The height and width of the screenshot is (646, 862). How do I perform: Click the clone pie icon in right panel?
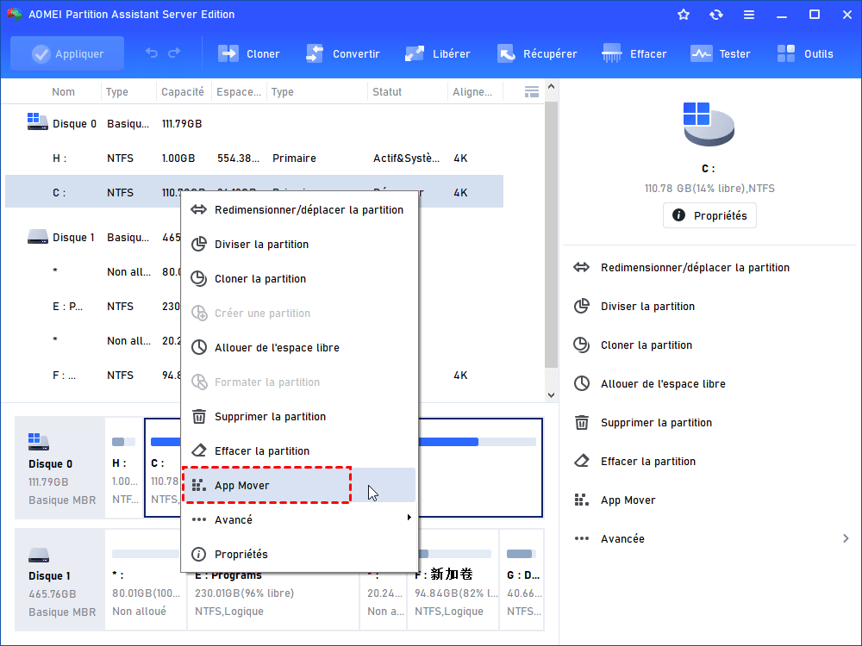click(x=582, y=345)
